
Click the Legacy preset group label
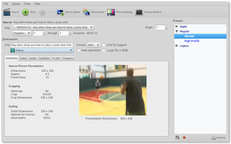coord(184,46)
